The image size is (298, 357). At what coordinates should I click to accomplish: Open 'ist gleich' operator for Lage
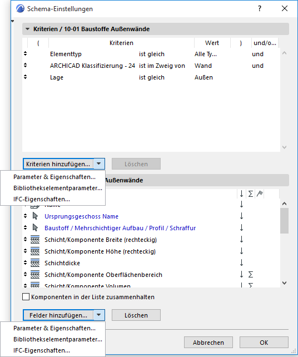click(152, 77)
